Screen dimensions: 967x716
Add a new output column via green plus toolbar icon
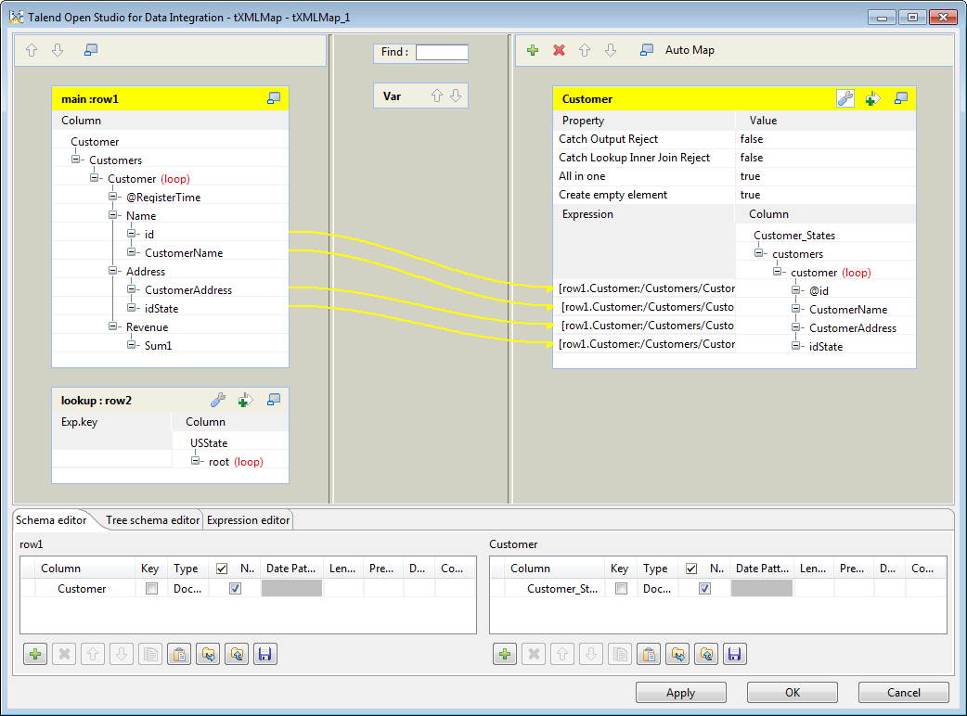point(532,50)
